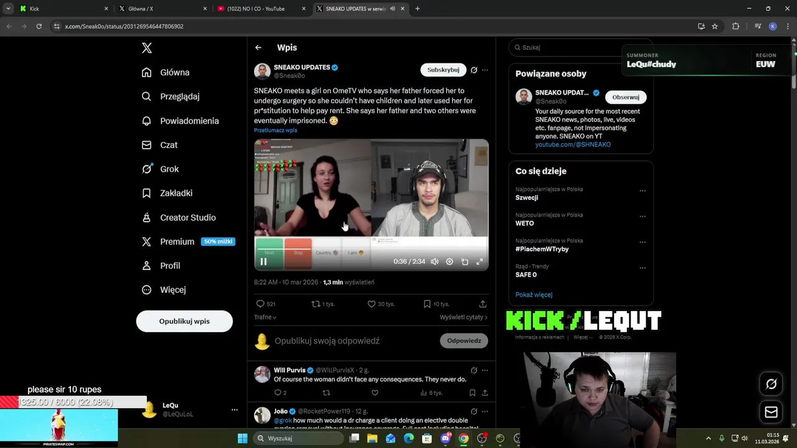This screenshot has height=448, width=797.
Task: Switch to the Kick browser tab
Action: pyautogui.click(x=64, y=9)
